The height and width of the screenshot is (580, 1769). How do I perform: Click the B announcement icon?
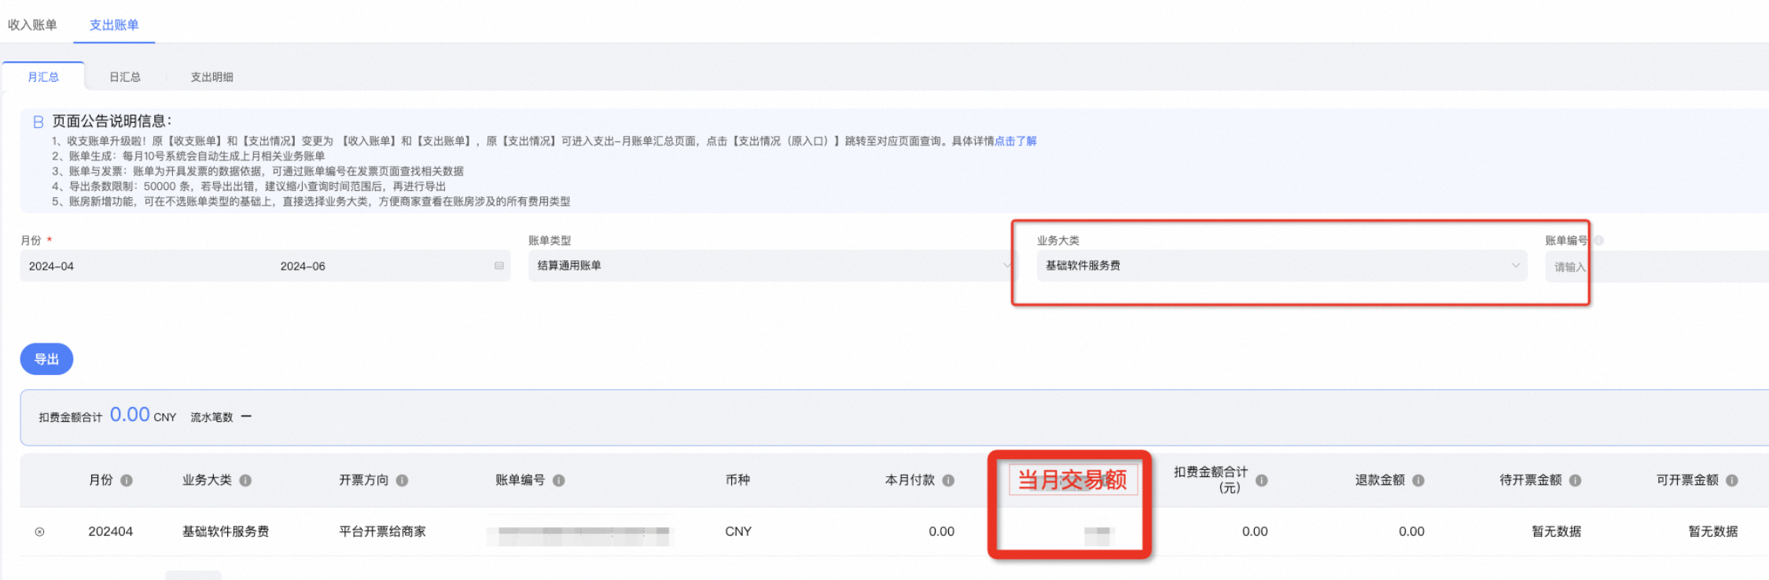click(38, 122)
